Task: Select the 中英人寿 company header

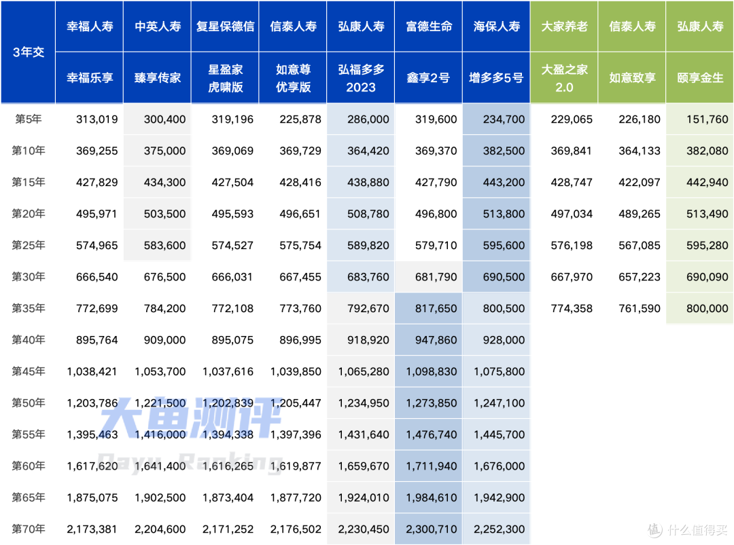Action: [x=157, y=26]
